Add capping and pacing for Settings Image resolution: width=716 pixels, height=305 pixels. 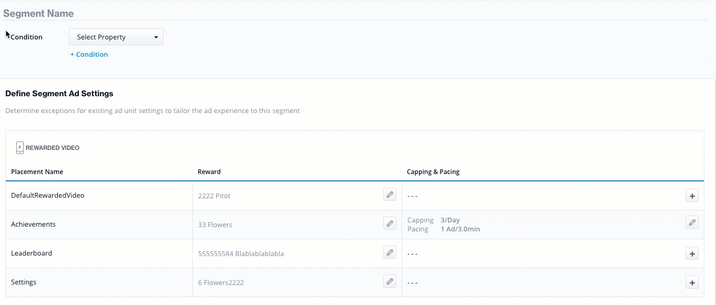coord(692,283)
